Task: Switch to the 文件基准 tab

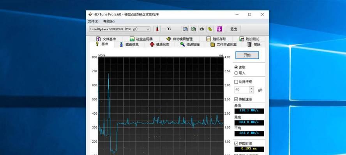Action: point(106,39)
